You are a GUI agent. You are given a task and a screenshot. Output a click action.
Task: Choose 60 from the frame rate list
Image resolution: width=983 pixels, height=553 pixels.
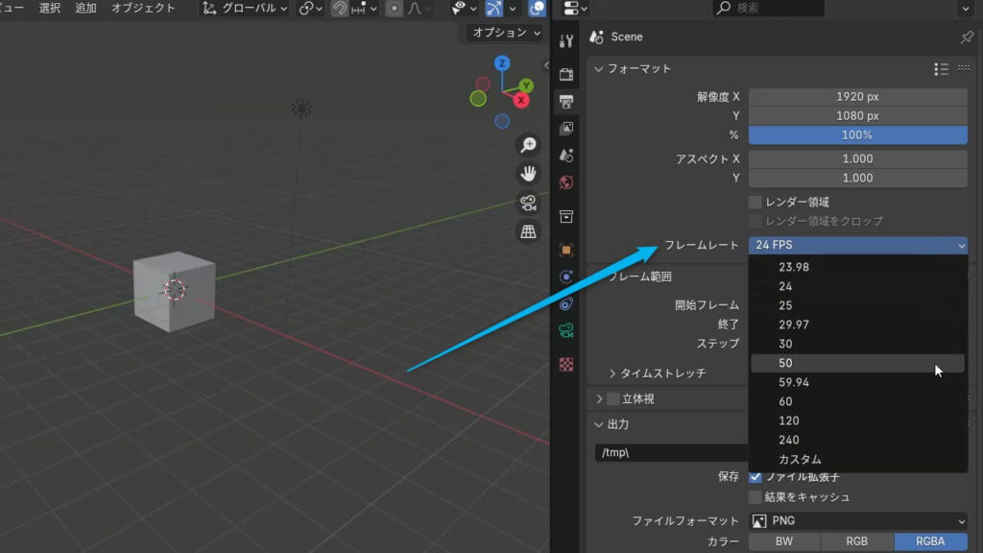(x=857, y=401)
